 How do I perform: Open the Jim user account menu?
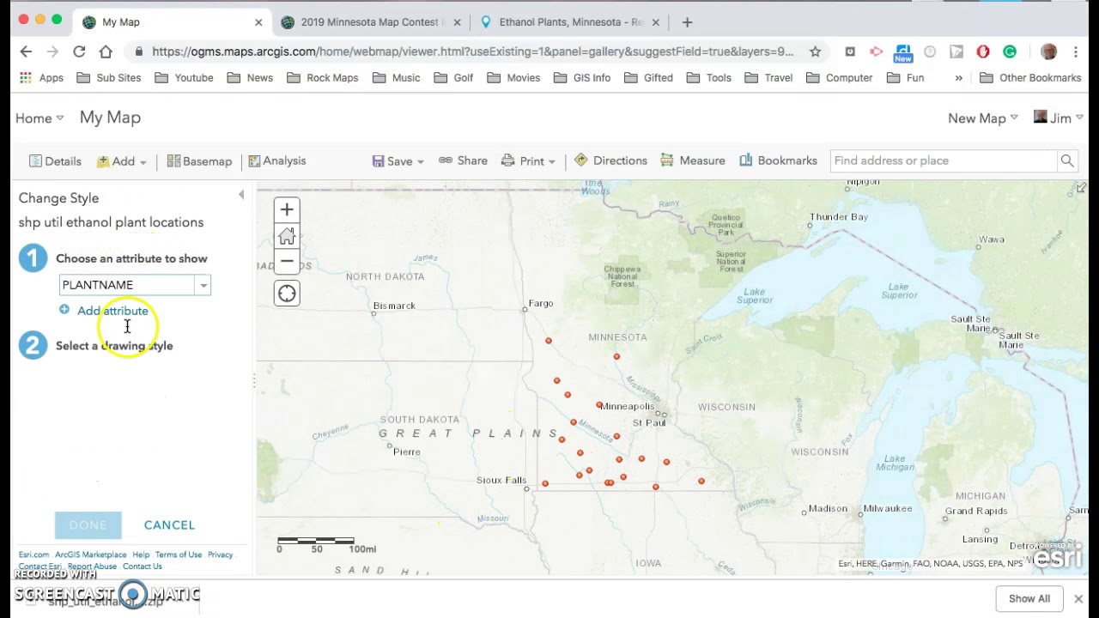point(1059,118)
